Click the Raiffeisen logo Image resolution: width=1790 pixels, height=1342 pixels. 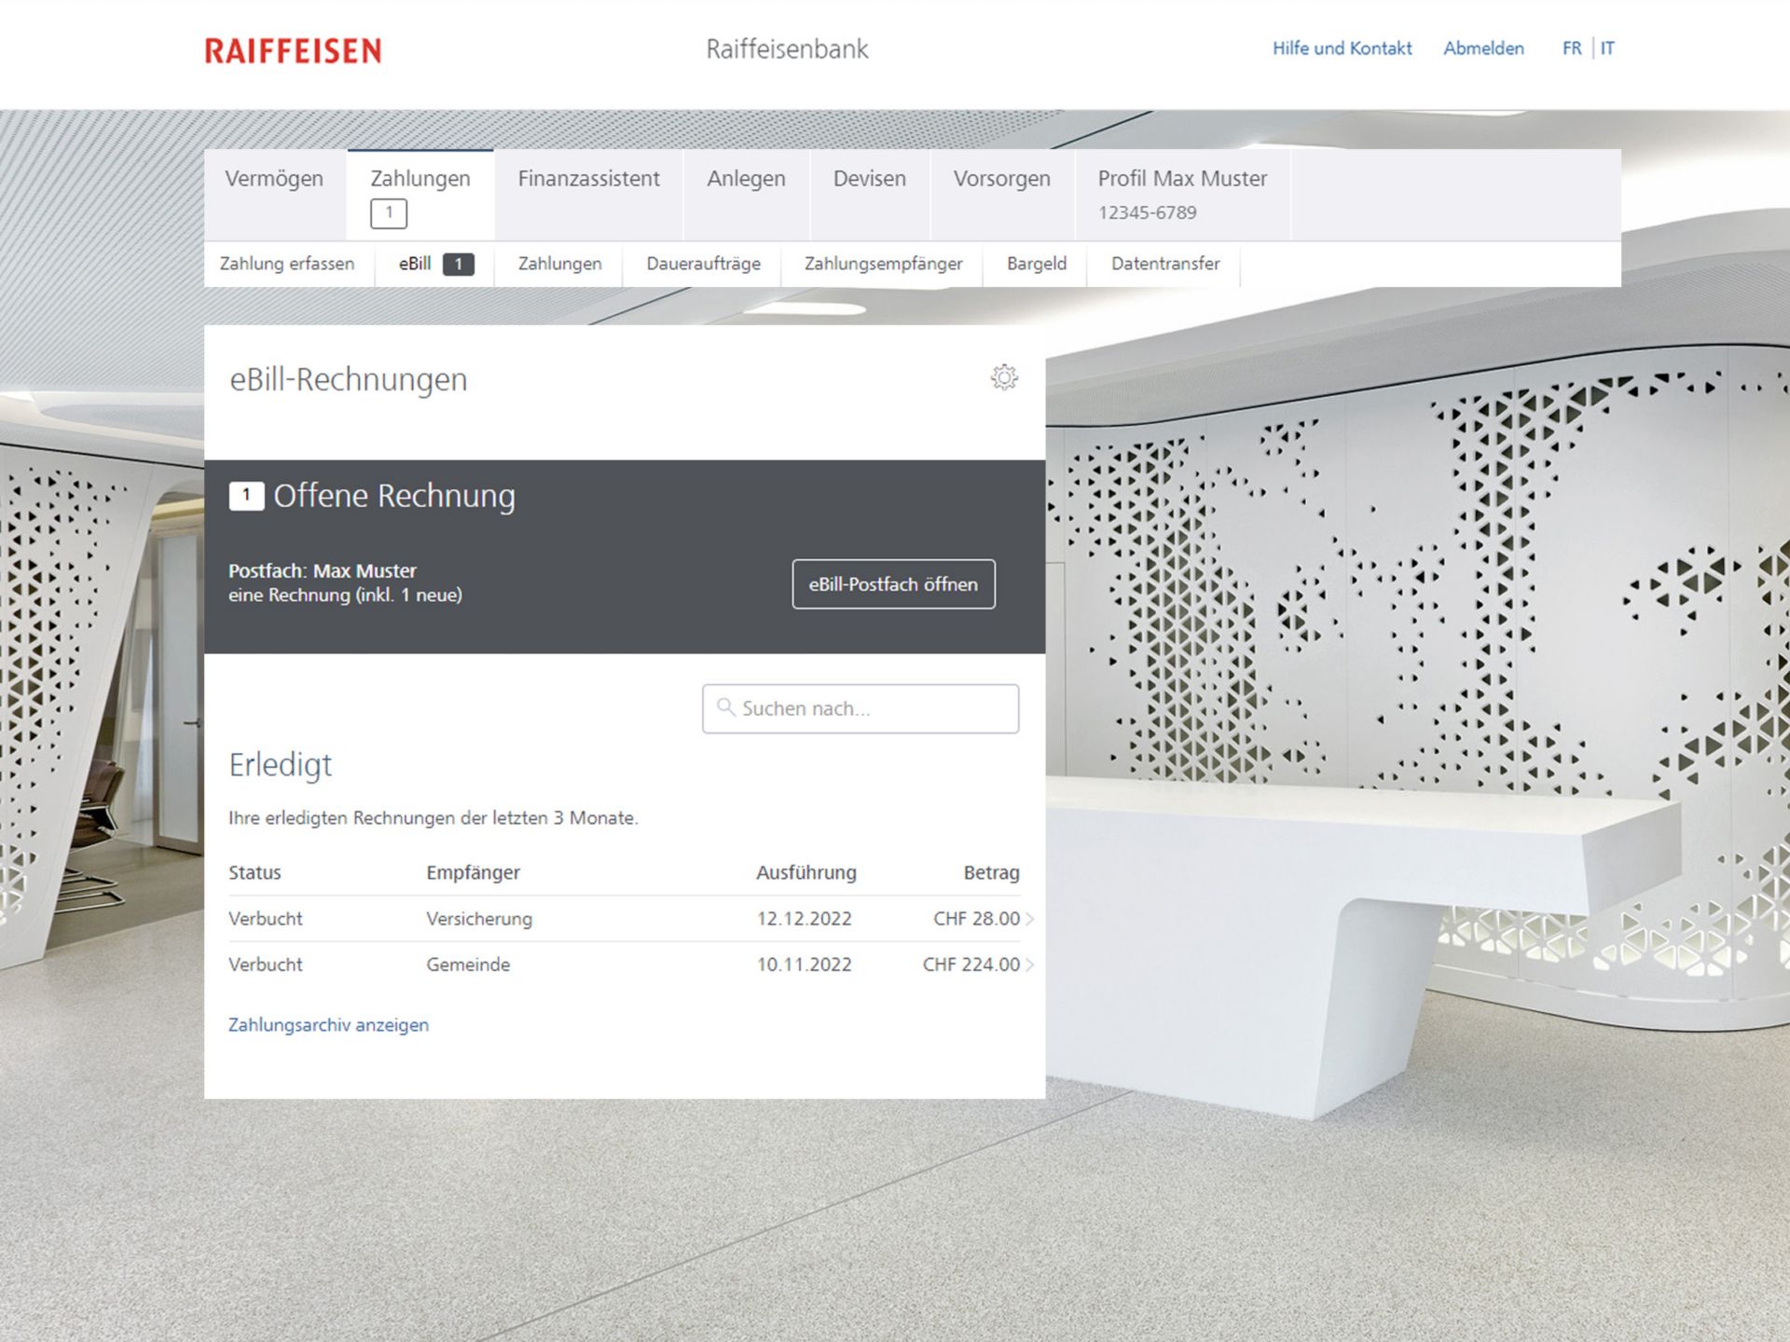tap(293, 50)
